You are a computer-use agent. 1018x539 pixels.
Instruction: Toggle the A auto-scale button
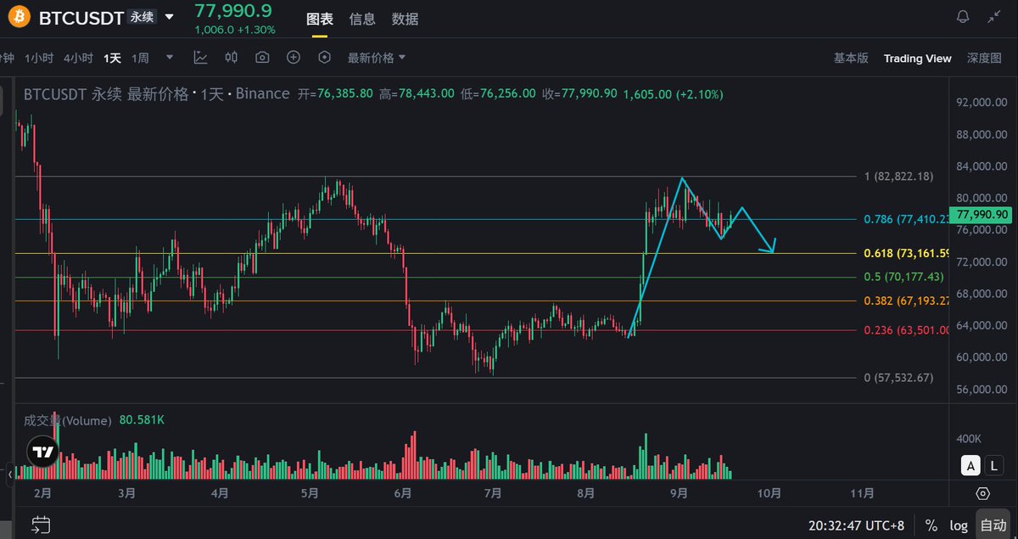(971, 464)
